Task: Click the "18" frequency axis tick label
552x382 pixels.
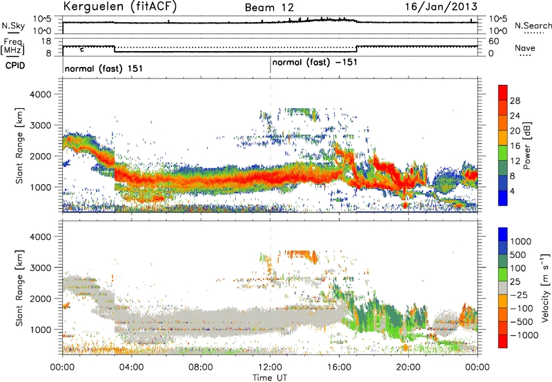Action: tap(46, 41)
